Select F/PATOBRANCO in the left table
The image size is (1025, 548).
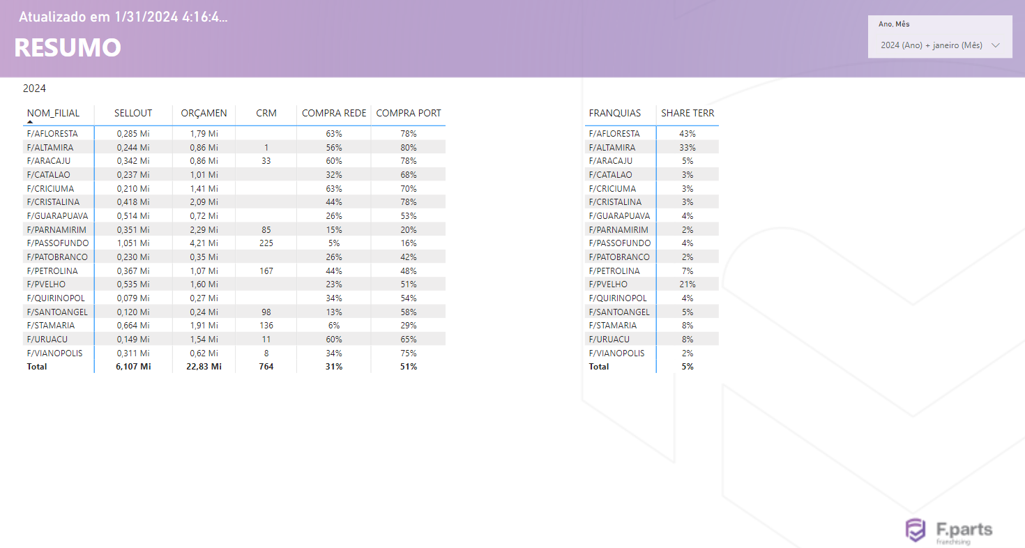pos(57,257)
